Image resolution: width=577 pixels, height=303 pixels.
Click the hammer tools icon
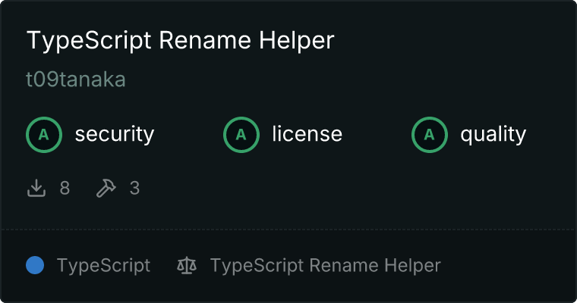pyautogui.click(x=106, y=188)
